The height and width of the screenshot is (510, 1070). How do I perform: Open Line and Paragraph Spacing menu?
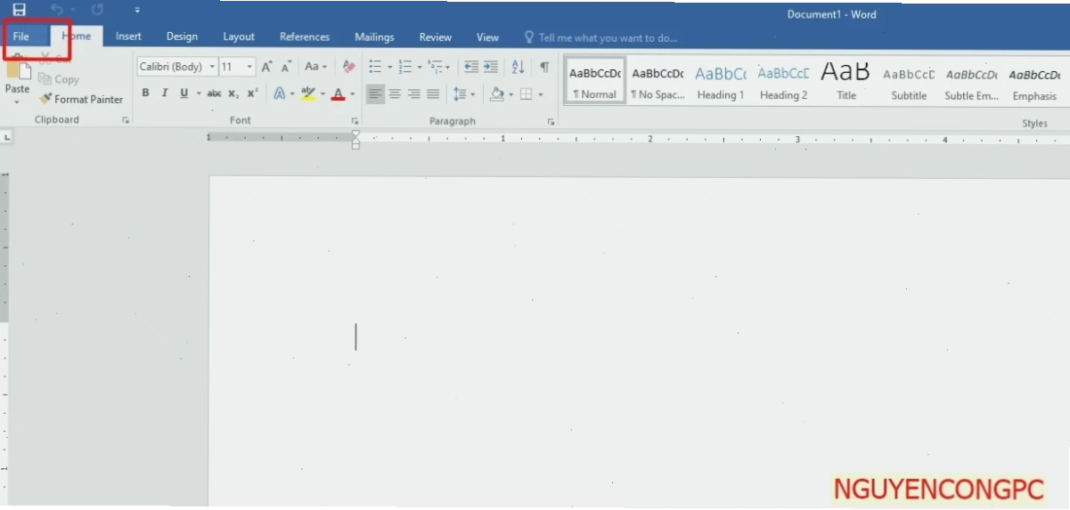tap(463, 93)
